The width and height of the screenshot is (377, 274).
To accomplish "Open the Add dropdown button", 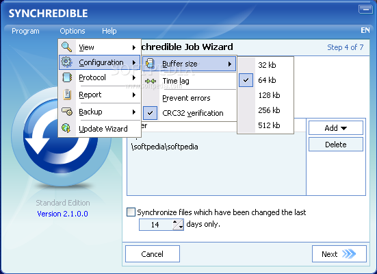I will click(x=336, y=128).
